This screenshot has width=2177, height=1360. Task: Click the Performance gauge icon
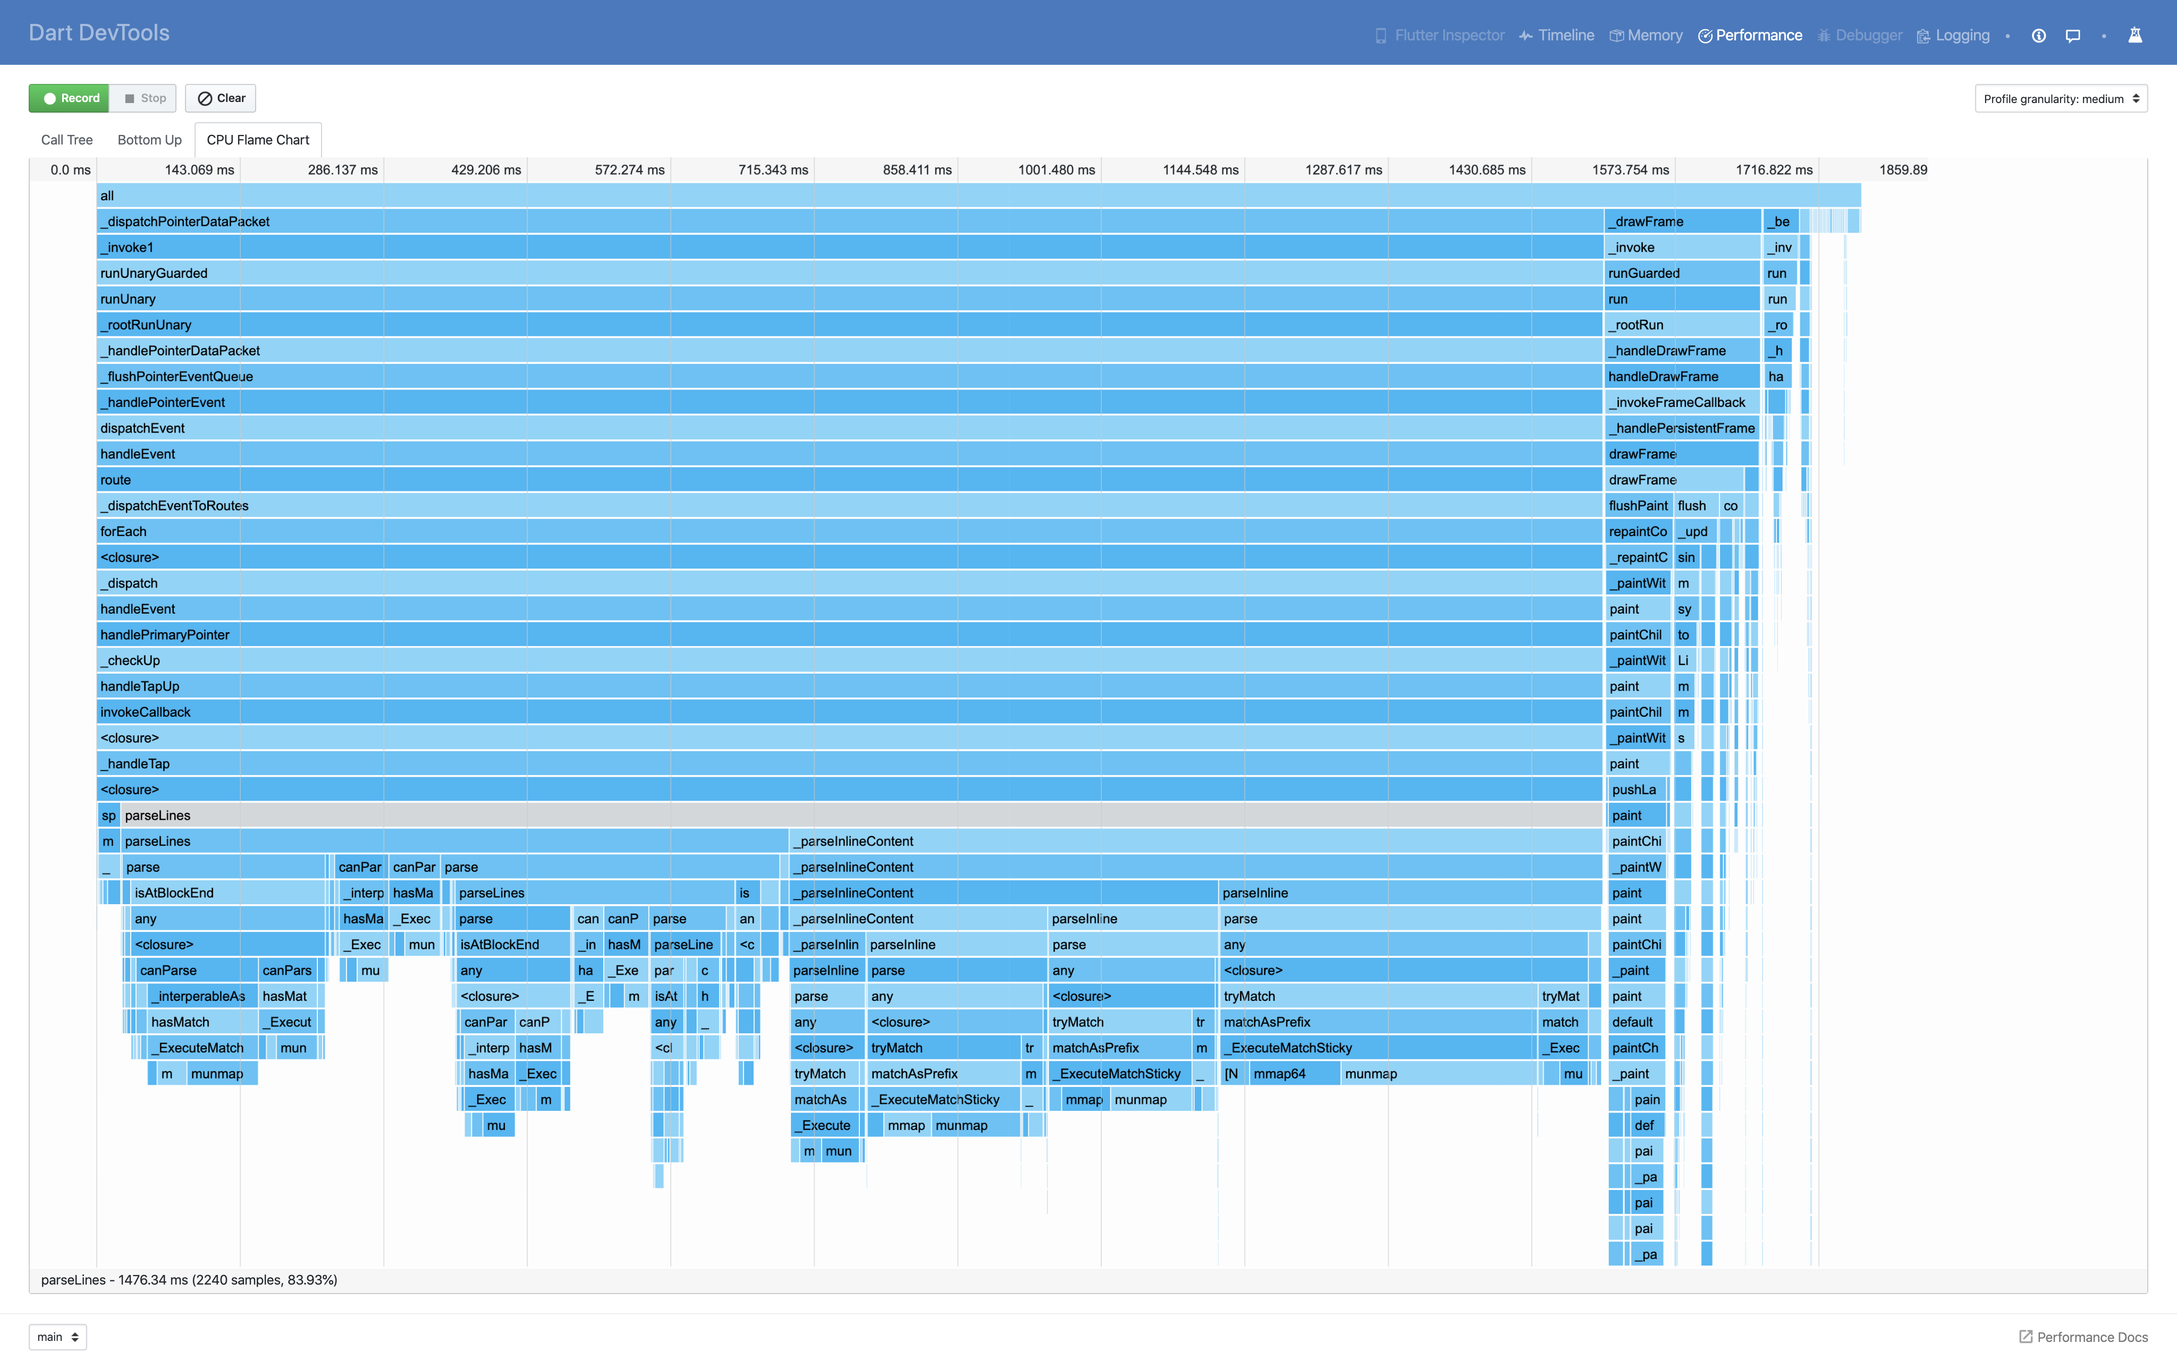1706,35
